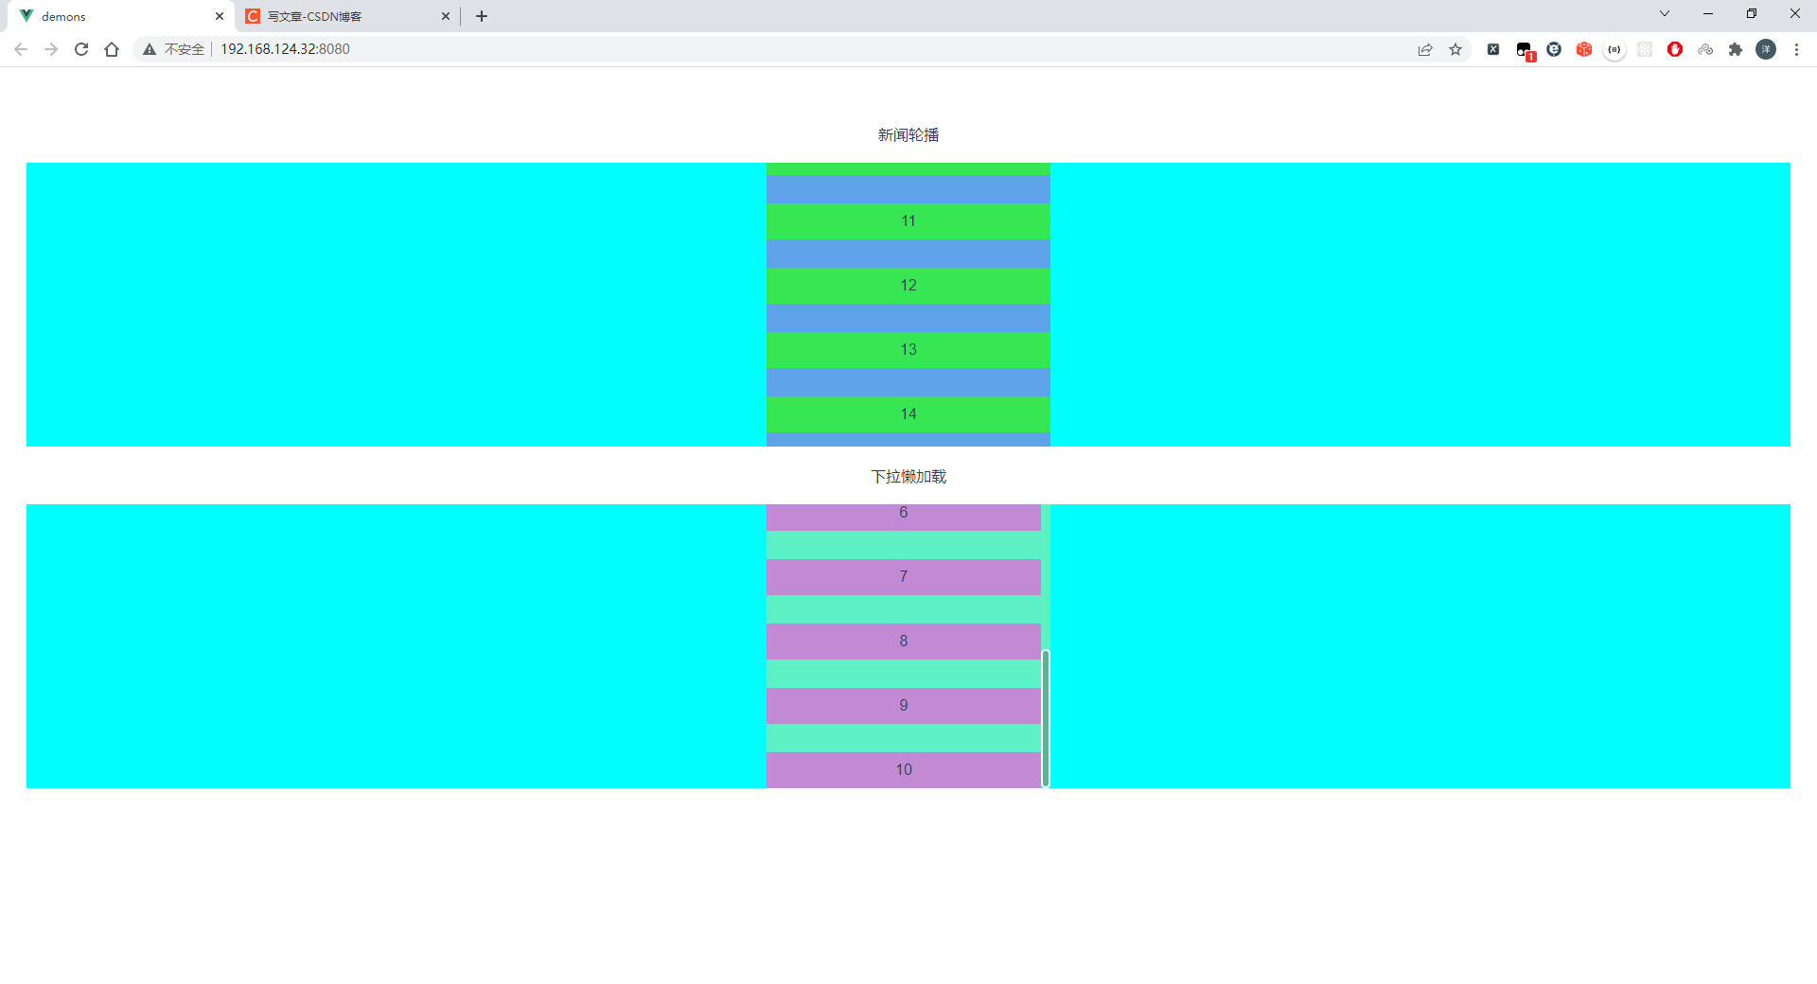Click news carousel item 11
This screenshot has width=1817, height=984.
pos(908,221)
